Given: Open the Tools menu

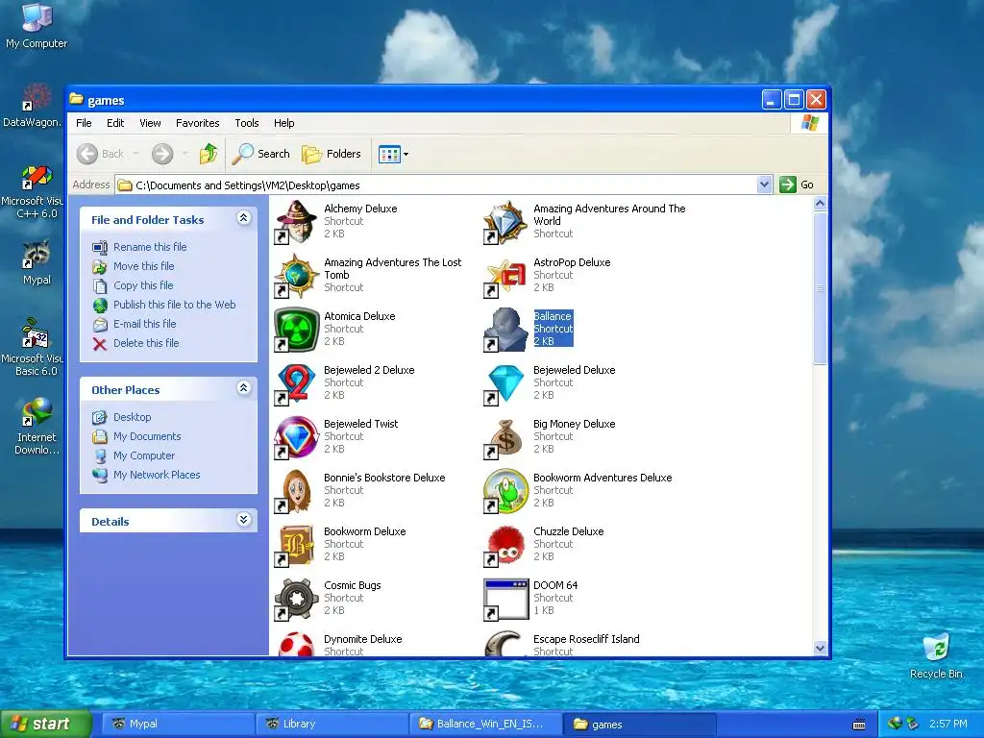Looking at the screenshot, I should [x=247, y=123].
